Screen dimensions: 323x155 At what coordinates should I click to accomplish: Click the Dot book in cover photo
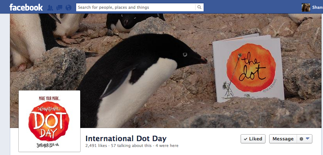248,69
